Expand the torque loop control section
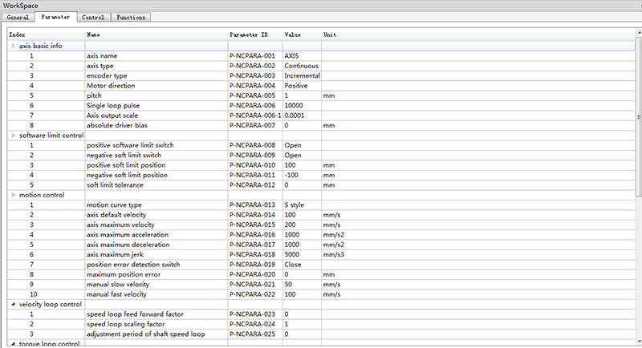Screen dimensions: 642x348 click(12, 343)
